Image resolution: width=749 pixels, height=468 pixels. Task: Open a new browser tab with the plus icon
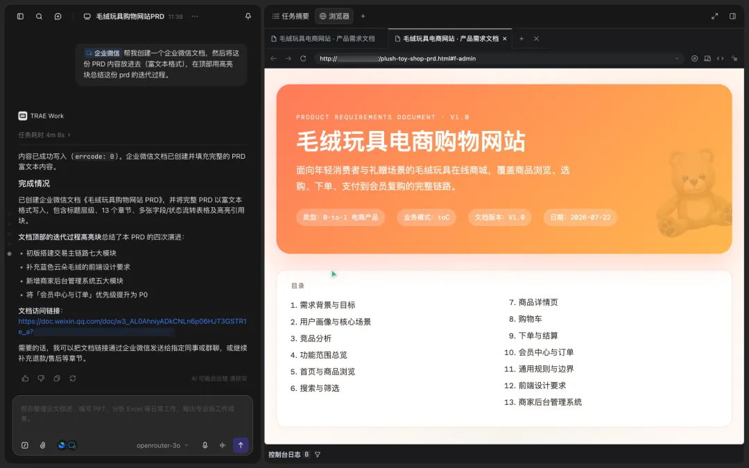(x=522, y=39)
